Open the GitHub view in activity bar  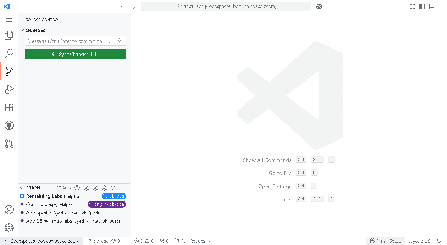pyautogui.click(x=9, y=126)
